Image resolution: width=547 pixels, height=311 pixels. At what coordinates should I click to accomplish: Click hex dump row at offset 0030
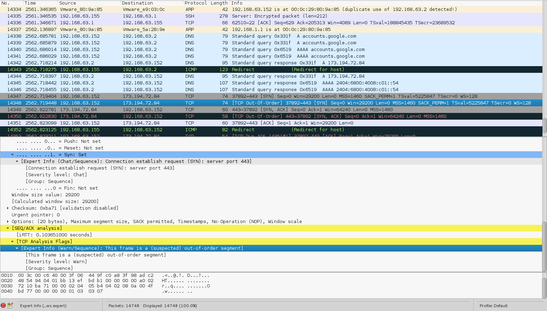click(105, 286)
